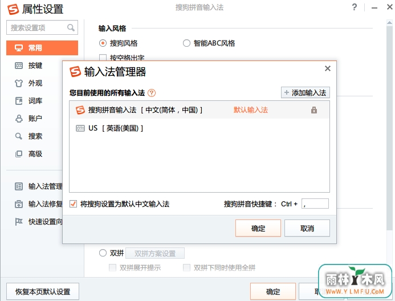395x301 pixels.
Task: Click the keyboard icon beside 按键
Action: [x=19, y=66]
